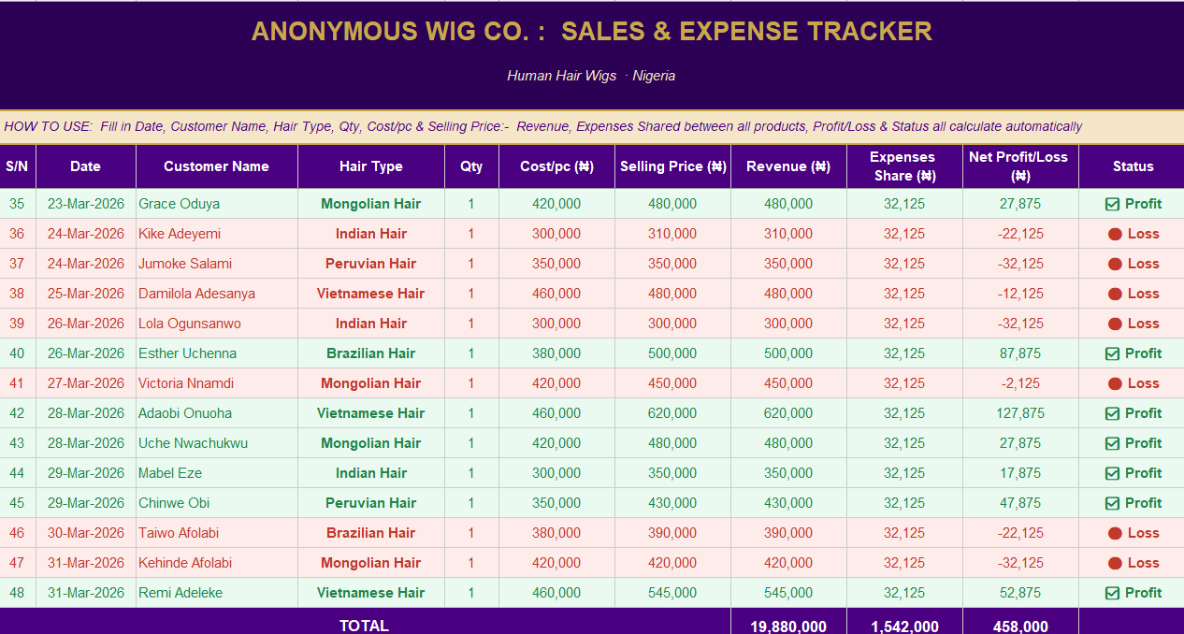Click Esther Uchenna's Brazilian Hair cell

tap(371, 353)
